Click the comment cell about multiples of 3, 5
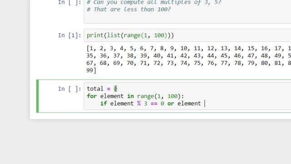Image resolution: width=291 pixels, height=164 pixels. pos(187,11)
